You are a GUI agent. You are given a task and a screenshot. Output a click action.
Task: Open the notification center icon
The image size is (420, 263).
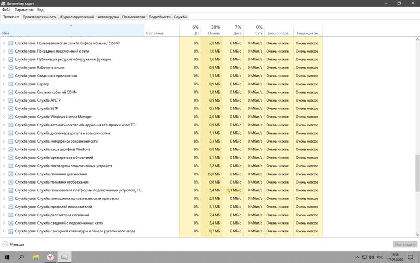pos(411,257)
